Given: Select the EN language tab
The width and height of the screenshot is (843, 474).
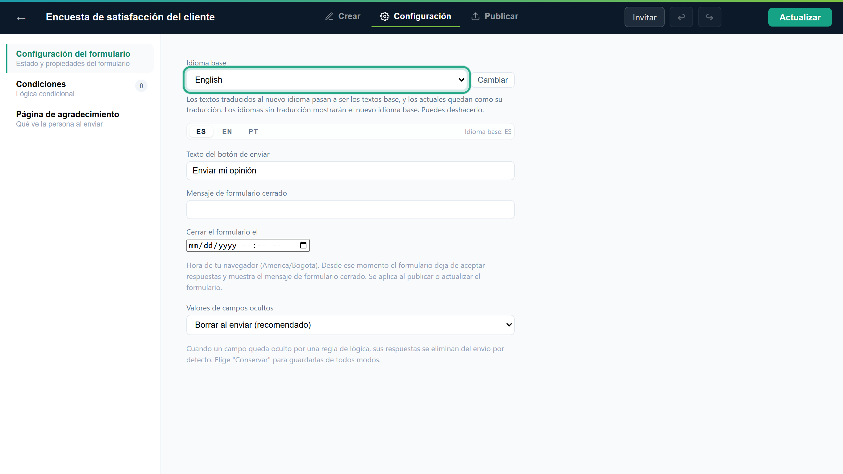Looking at the screenshot, I should pos(227,131).
